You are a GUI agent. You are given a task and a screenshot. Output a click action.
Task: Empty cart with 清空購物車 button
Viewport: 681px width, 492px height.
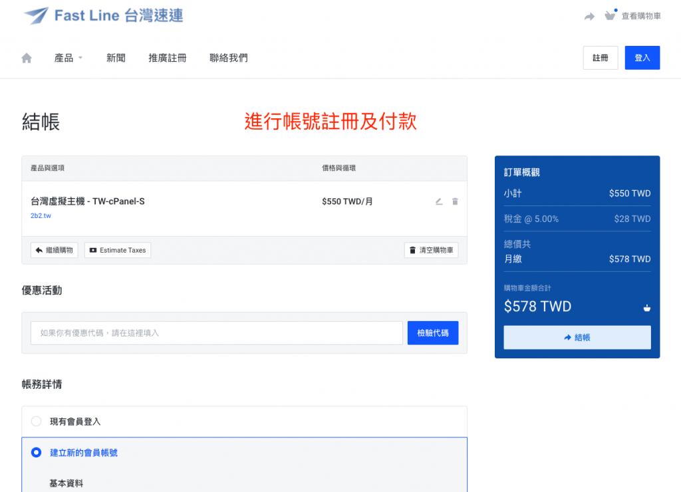(x=431, y=250)
